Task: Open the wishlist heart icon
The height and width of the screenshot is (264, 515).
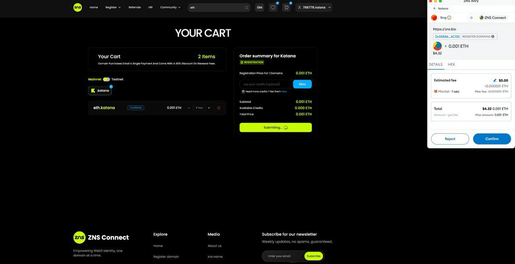Action: click(x=273, y=7)
